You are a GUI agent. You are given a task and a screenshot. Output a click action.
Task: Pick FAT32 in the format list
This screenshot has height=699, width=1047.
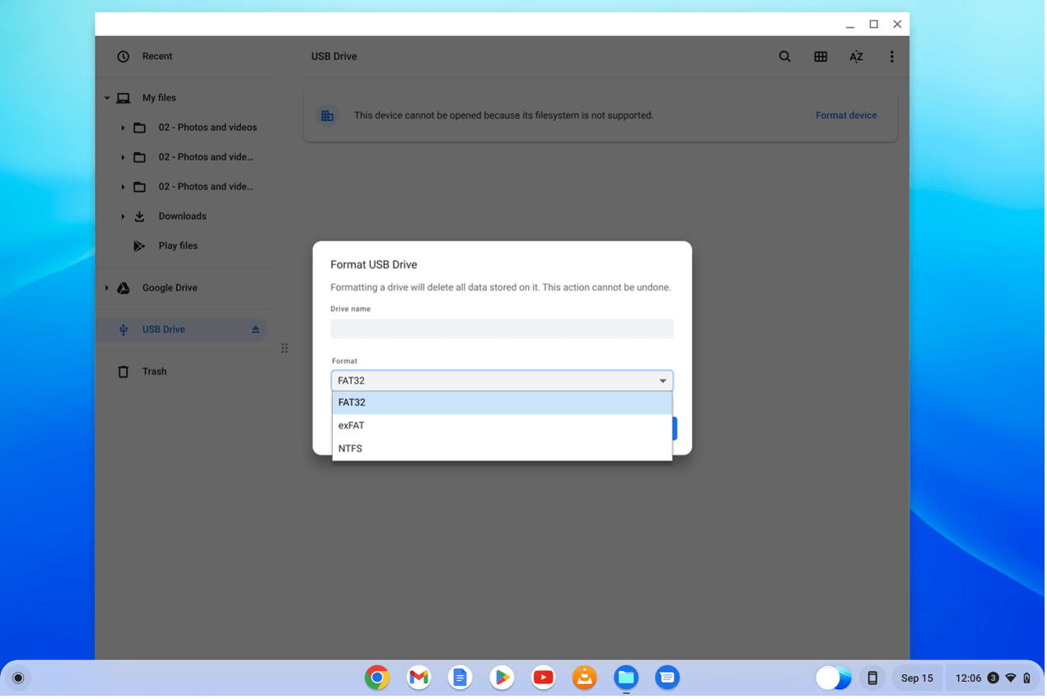coord(352,403)
